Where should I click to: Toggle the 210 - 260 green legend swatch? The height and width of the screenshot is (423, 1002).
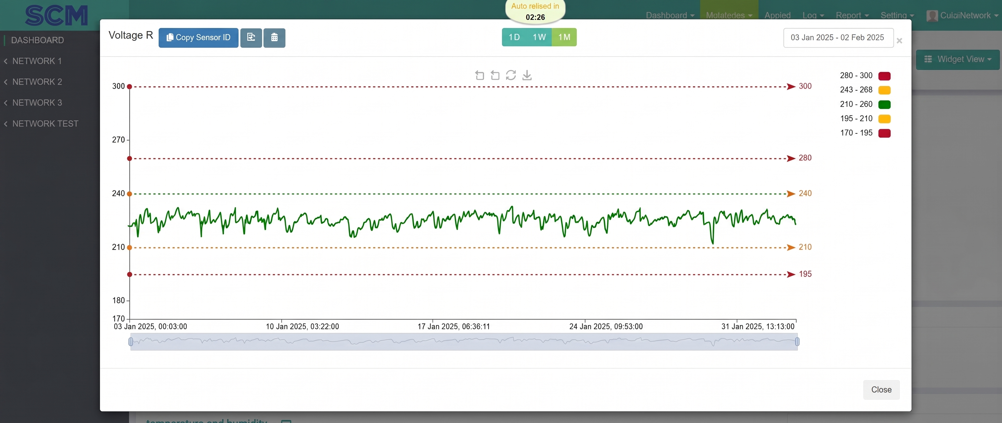tap(884, 105)
